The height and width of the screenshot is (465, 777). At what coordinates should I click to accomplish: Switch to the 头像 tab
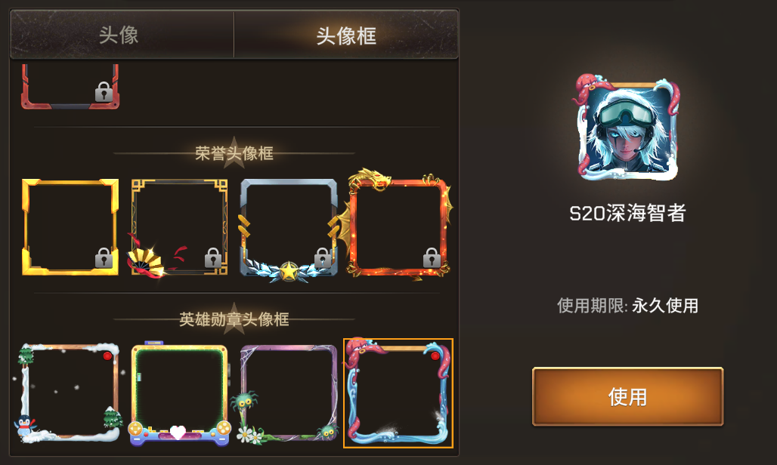click(122, 35)
